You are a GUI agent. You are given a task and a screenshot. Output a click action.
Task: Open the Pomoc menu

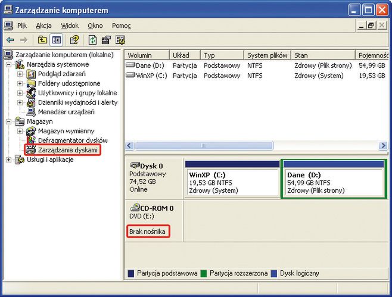(122, 26)
